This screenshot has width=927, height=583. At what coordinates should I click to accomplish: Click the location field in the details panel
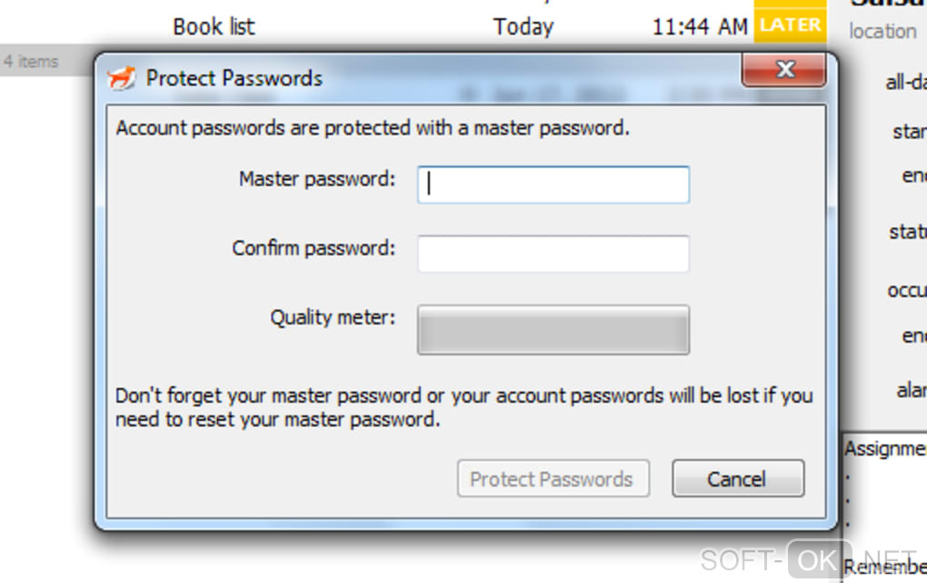pyautogui.click(x=882, y=31)
